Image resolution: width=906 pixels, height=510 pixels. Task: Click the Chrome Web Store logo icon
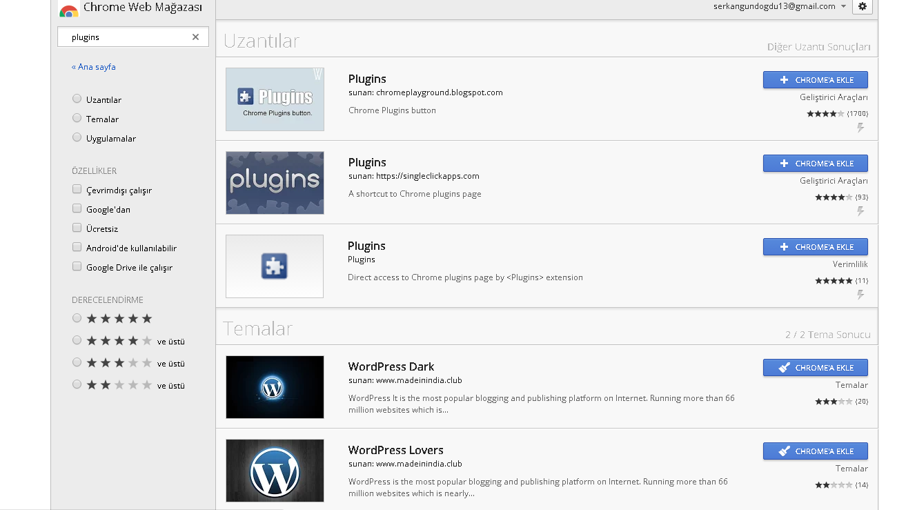coord(68,10)
